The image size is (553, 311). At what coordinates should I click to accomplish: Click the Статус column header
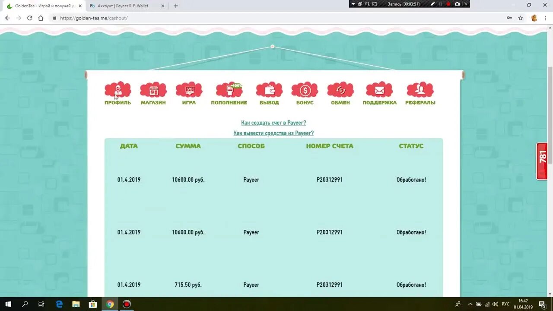(x=411, y=146)
